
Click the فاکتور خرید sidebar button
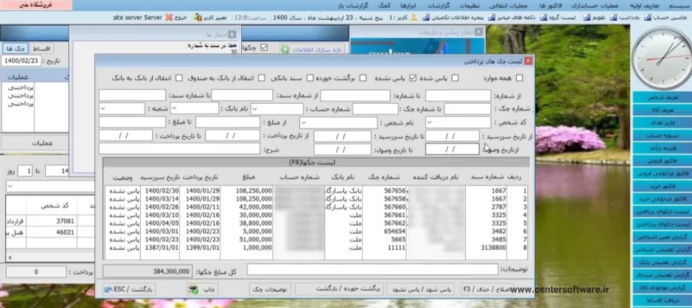click(662, 186)
